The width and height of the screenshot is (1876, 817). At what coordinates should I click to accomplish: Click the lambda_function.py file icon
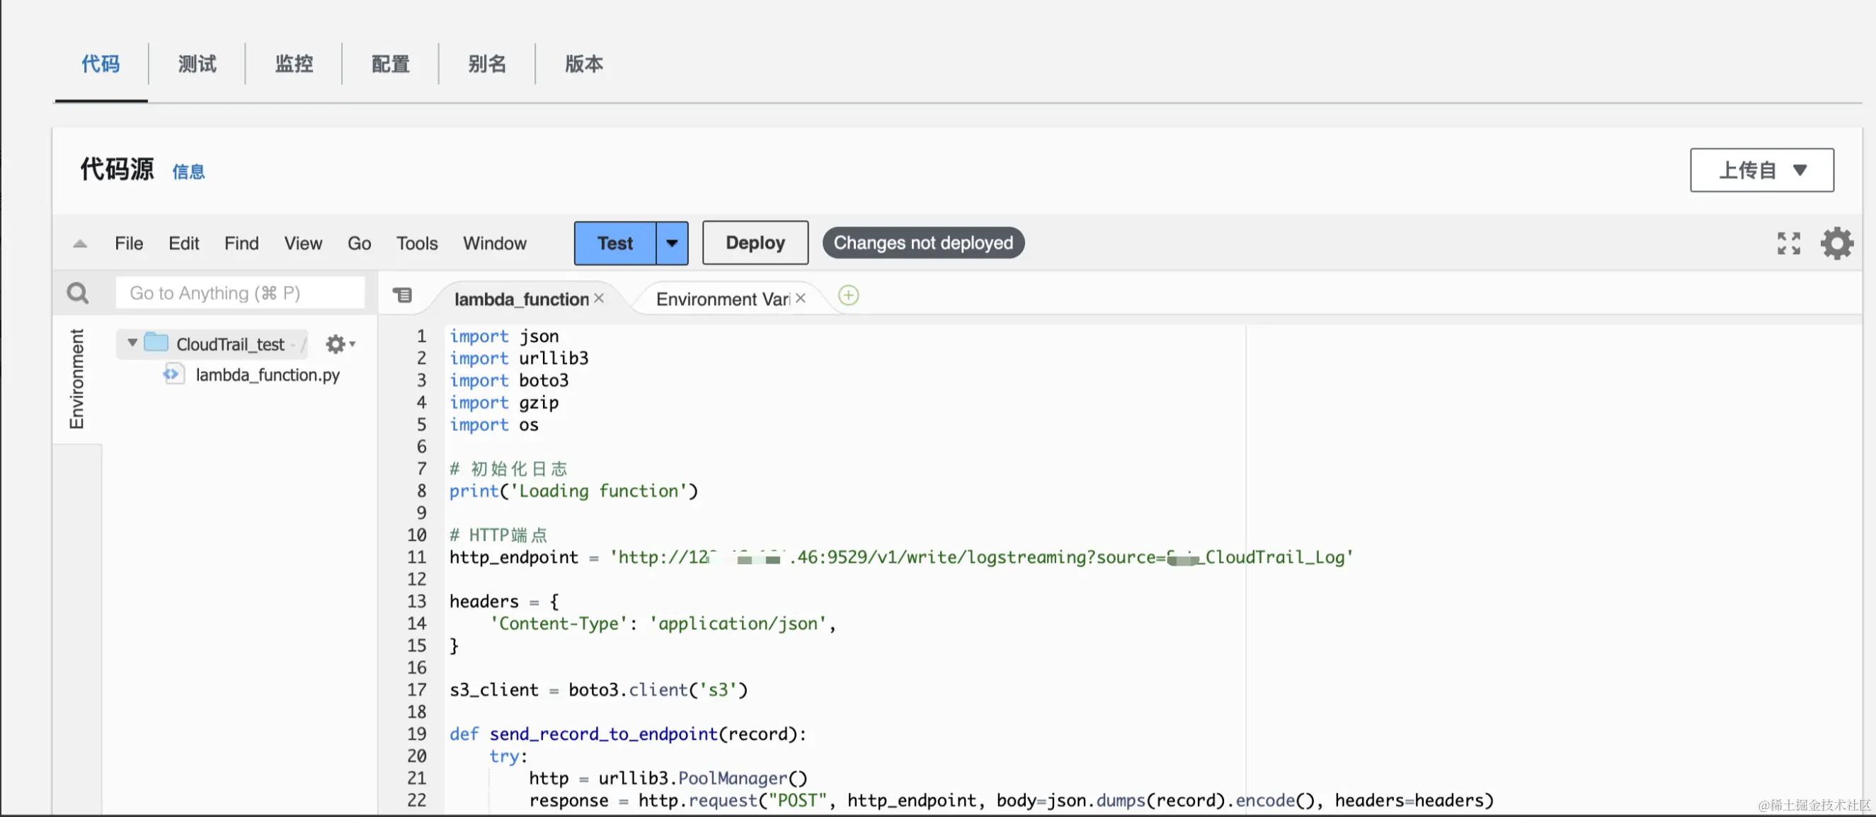tap(173, 375)
